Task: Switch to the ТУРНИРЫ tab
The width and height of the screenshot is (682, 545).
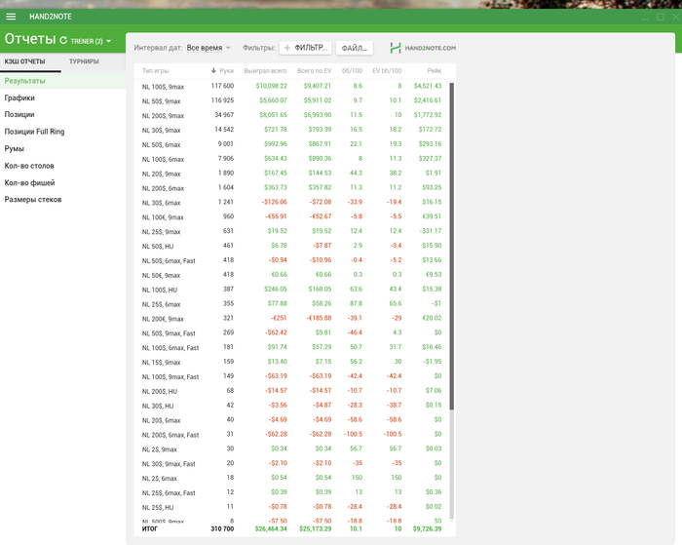Action: 84,61
